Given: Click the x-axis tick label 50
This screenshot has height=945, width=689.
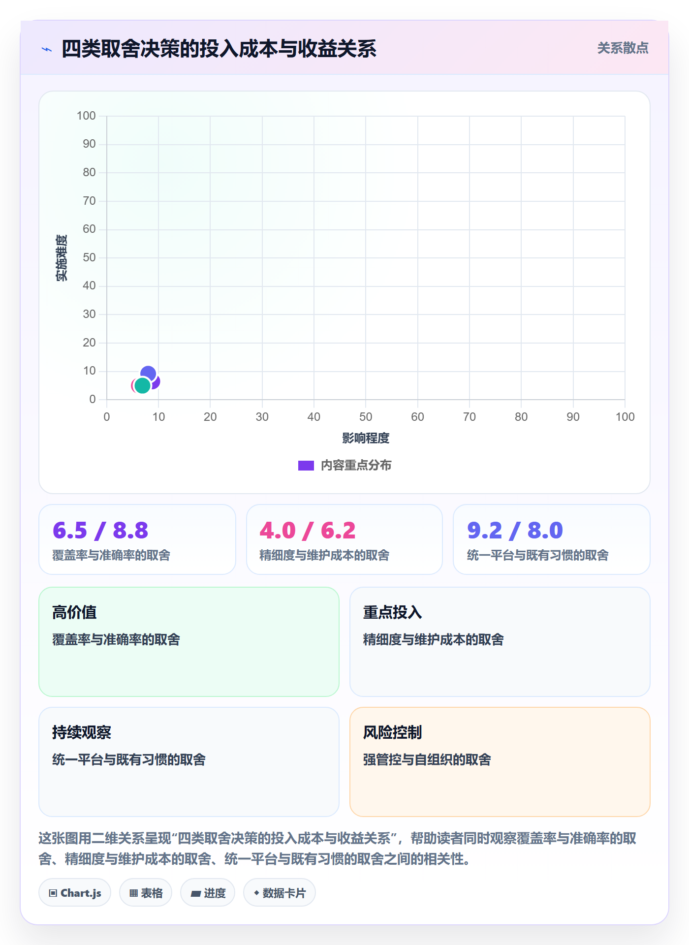Looking at the screenshot, I should (x=366, y=417).
